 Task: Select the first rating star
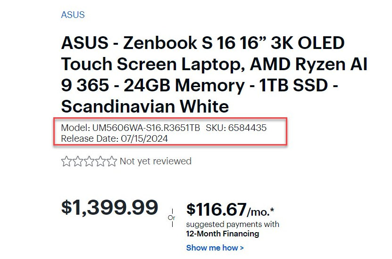pyautogui.click(x=66, y=162)
